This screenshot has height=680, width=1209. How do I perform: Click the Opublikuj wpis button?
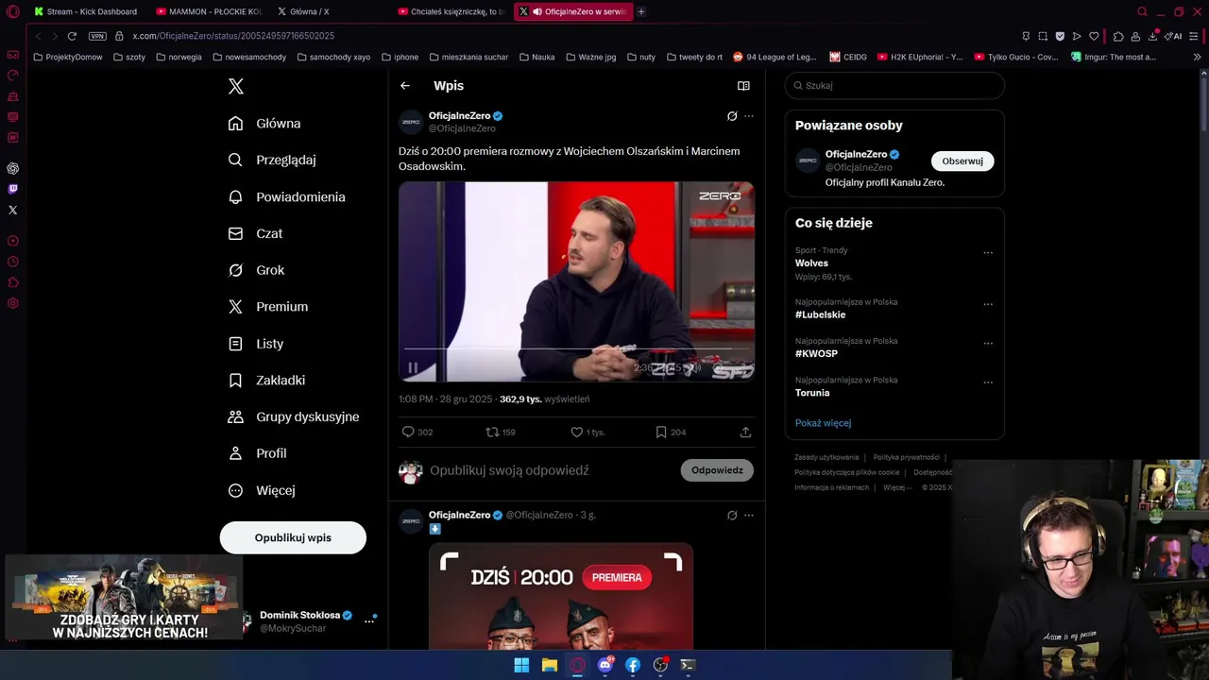[x=293, y=537]
